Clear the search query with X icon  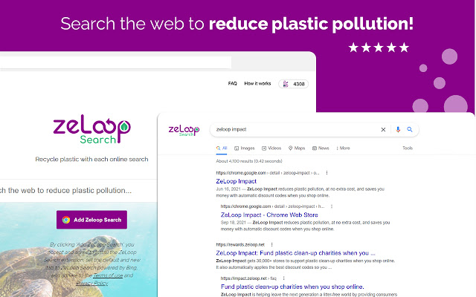point(383,129)
